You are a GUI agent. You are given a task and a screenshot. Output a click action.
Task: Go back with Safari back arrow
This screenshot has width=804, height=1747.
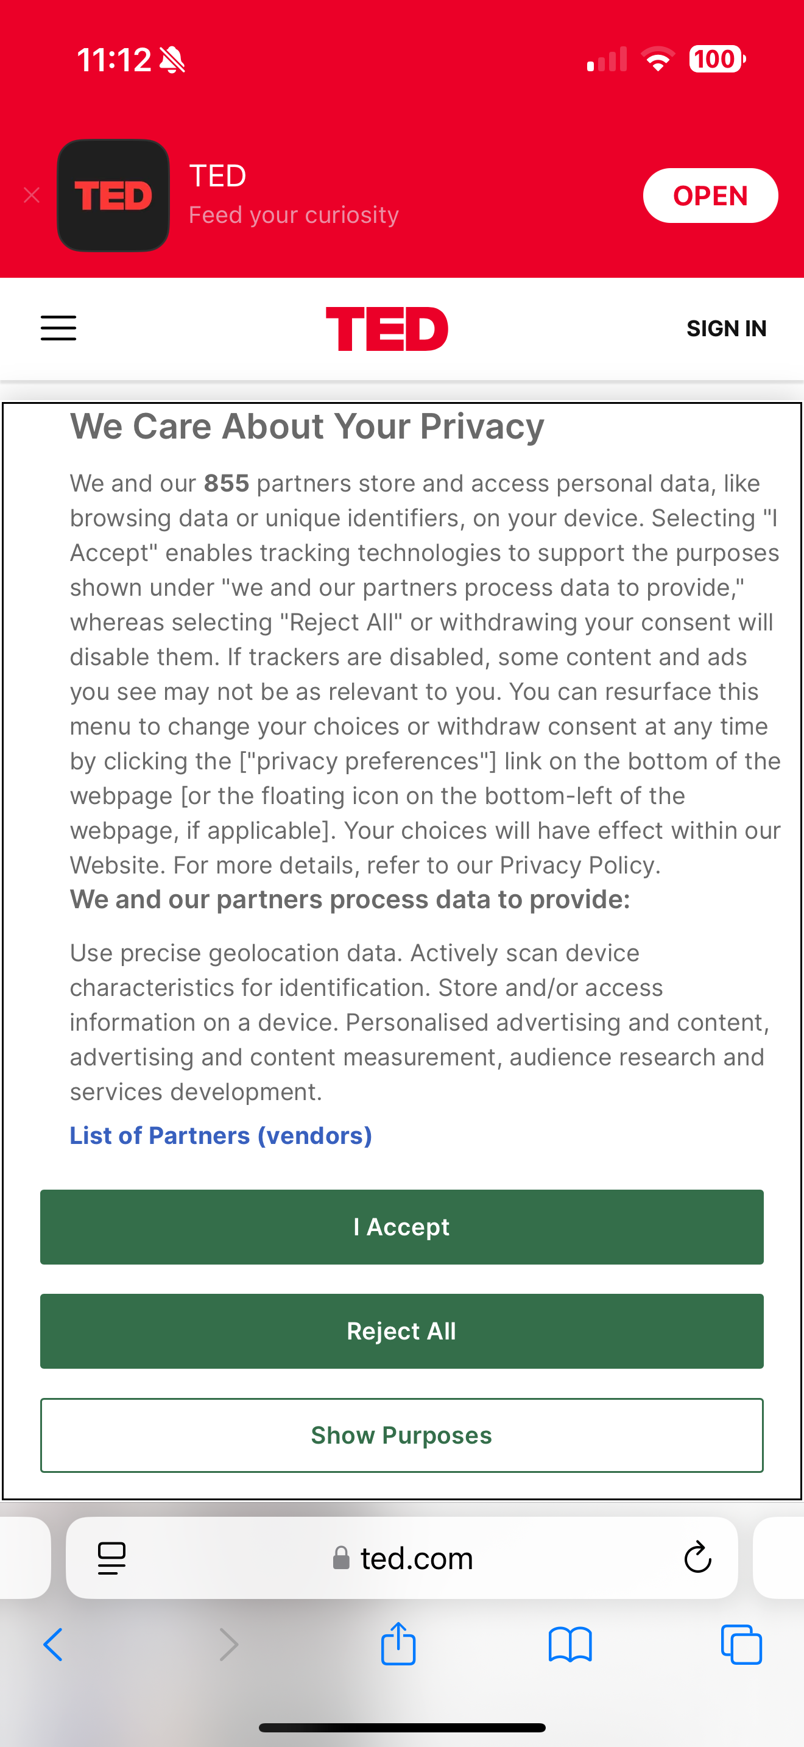(x=54, y=1645)
